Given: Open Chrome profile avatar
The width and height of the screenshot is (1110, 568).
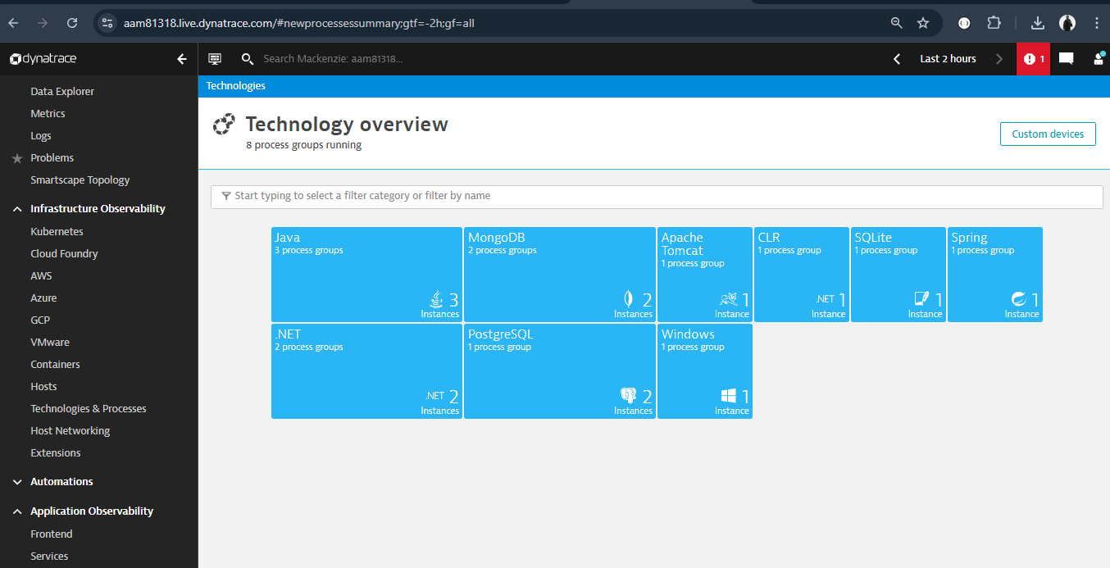Looking at the screenshot, I should tap(1067, 23).
